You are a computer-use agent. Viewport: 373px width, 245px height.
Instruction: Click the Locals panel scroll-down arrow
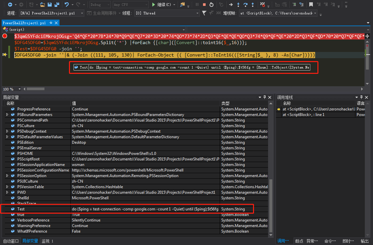[x=271, y=235]
